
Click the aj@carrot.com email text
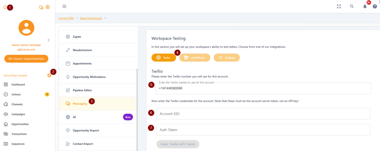(26, 49)
